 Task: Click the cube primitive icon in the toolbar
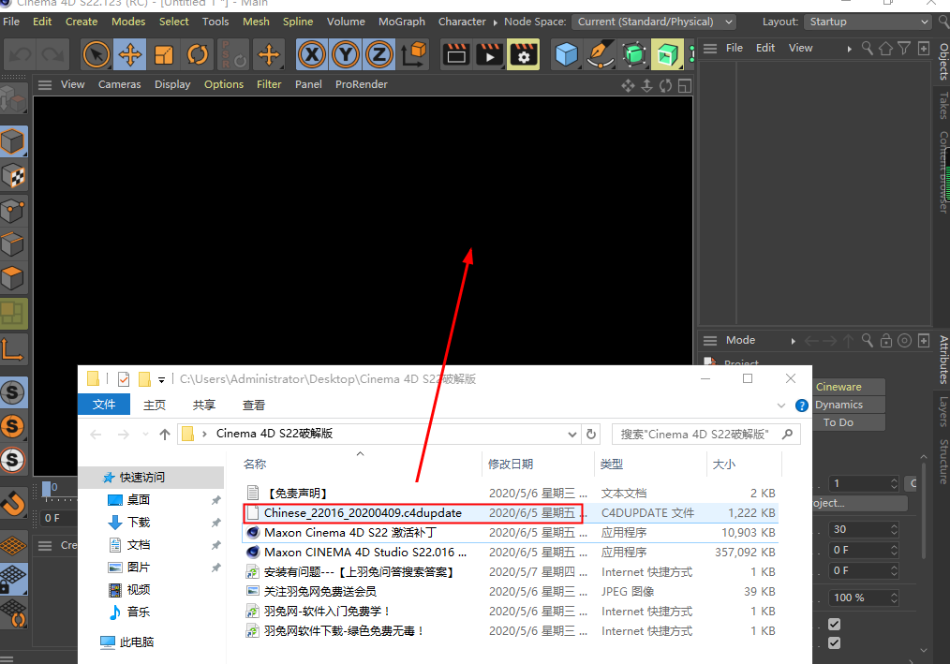pos(567,54)
